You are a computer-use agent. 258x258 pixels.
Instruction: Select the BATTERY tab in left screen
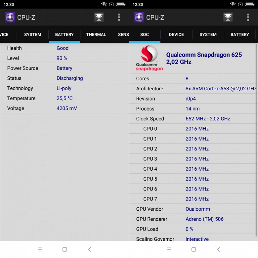click(64, 34)
